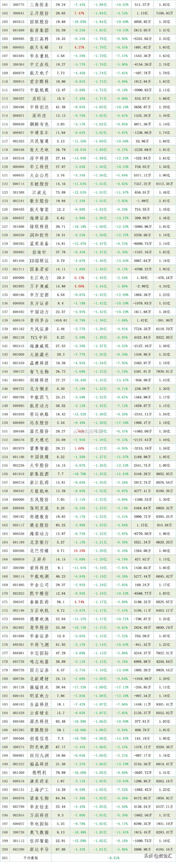Select the stock name 张江高科
Viewport: 176px width, 862px height.
[39, 39]
